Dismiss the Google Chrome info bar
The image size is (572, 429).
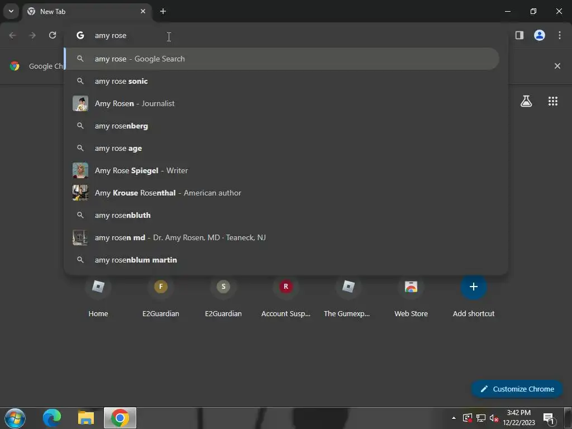pos(557,66)
